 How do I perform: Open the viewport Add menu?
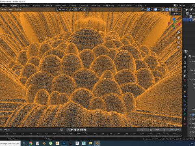(11, 9)
